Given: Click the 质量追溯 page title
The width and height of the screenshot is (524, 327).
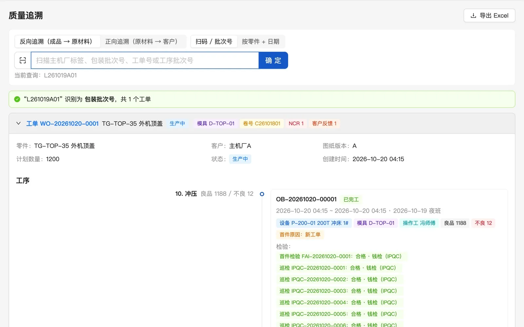Looking at the screenshot, I should 26,15.
